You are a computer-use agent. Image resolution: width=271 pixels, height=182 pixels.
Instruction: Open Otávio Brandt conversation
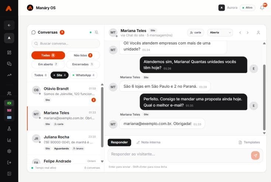click(64, 94)
